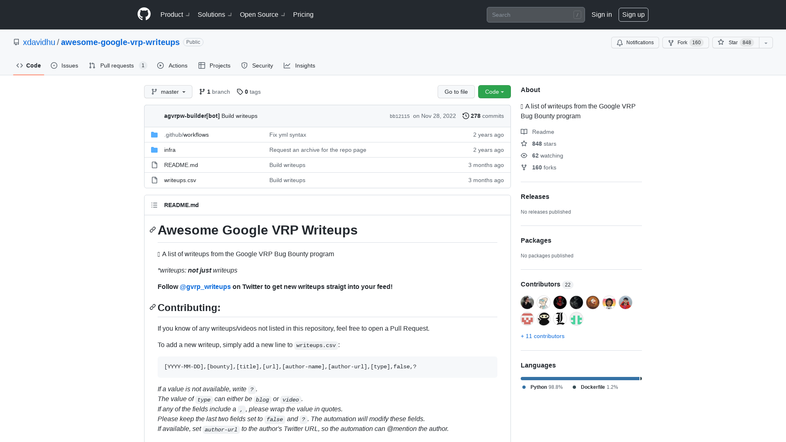Switch to the Issues tab
Viewport: 786px width, 442px height.
(65, 65)
